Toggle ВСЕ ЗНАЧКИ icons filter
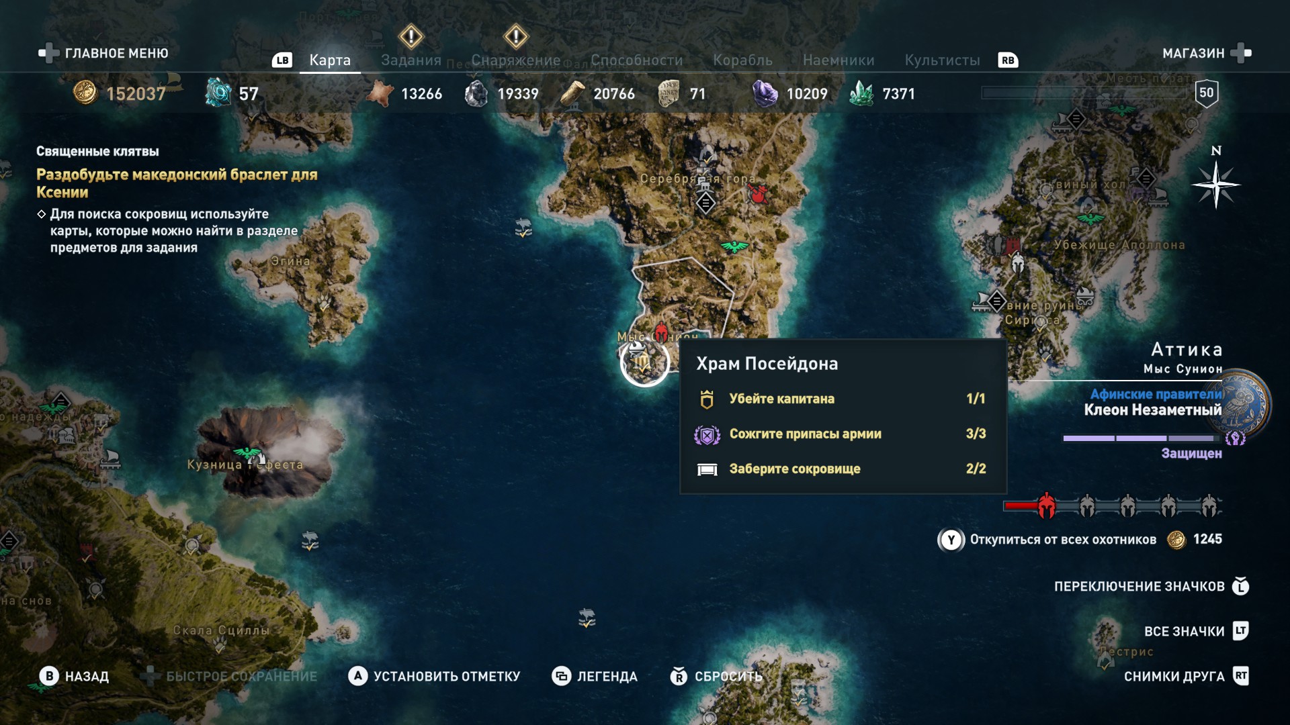The image size is (1290, 725). pos(1196,631)
